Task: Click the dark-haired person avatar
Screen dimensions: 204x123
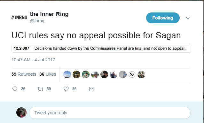Action: [104, 74]
